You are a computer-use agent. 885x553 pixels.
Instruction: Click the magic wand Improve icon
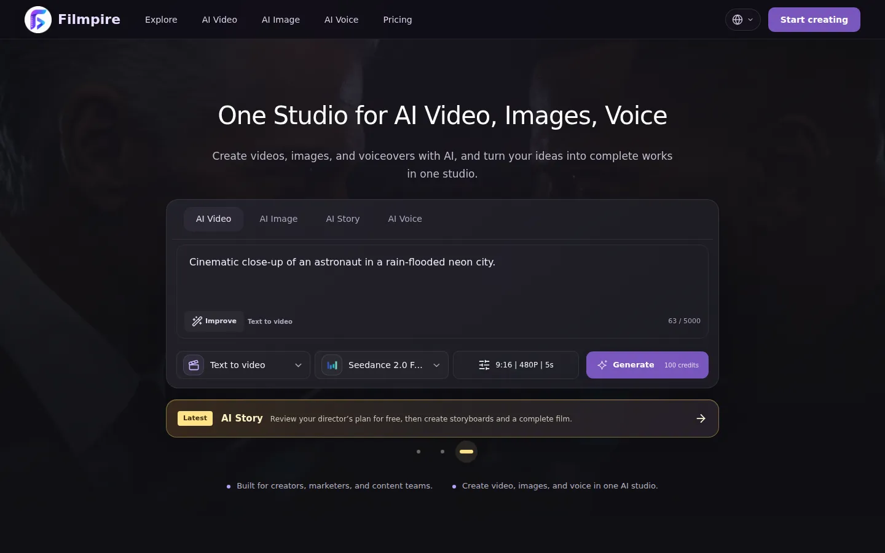(197, 321)
